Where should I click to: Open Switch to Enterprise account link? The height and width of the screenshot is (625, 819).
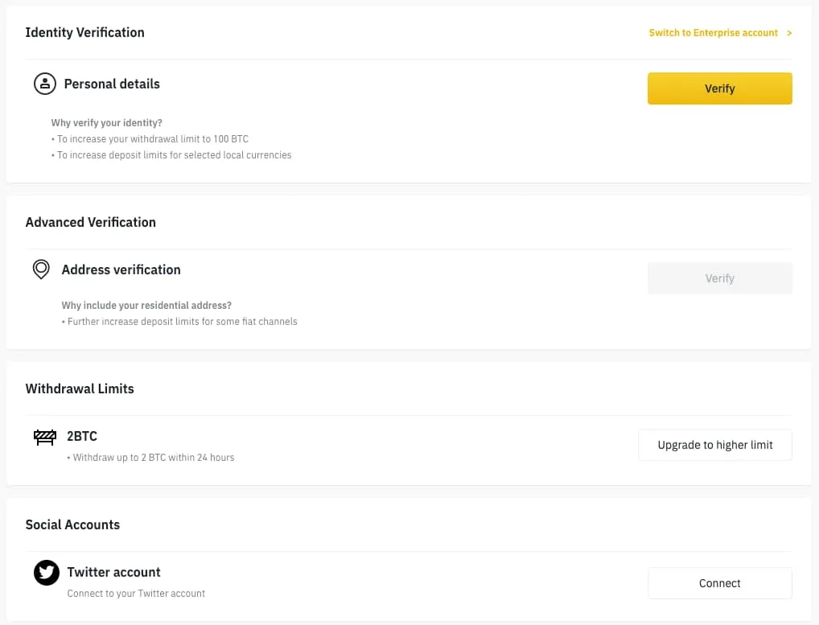pos(713,33)
